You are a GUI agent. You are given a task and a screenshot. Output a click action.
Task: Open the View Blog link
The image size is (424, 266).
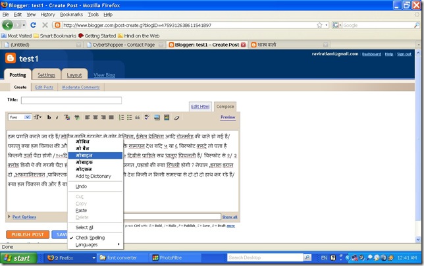click(x=105, y=75)
